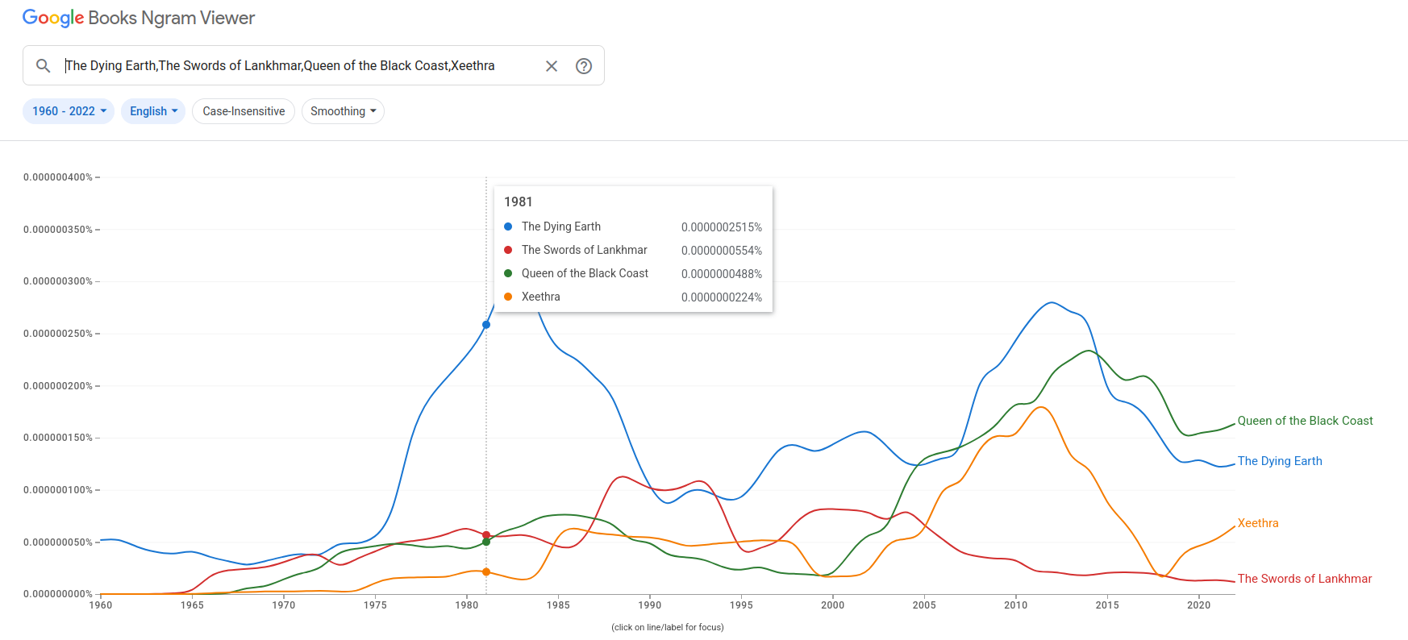Image resolution: width=1408 pixels, height=640 pixels.
Task: Click the Google Books Ngram Viewer logo
Action: pos(139,18)
